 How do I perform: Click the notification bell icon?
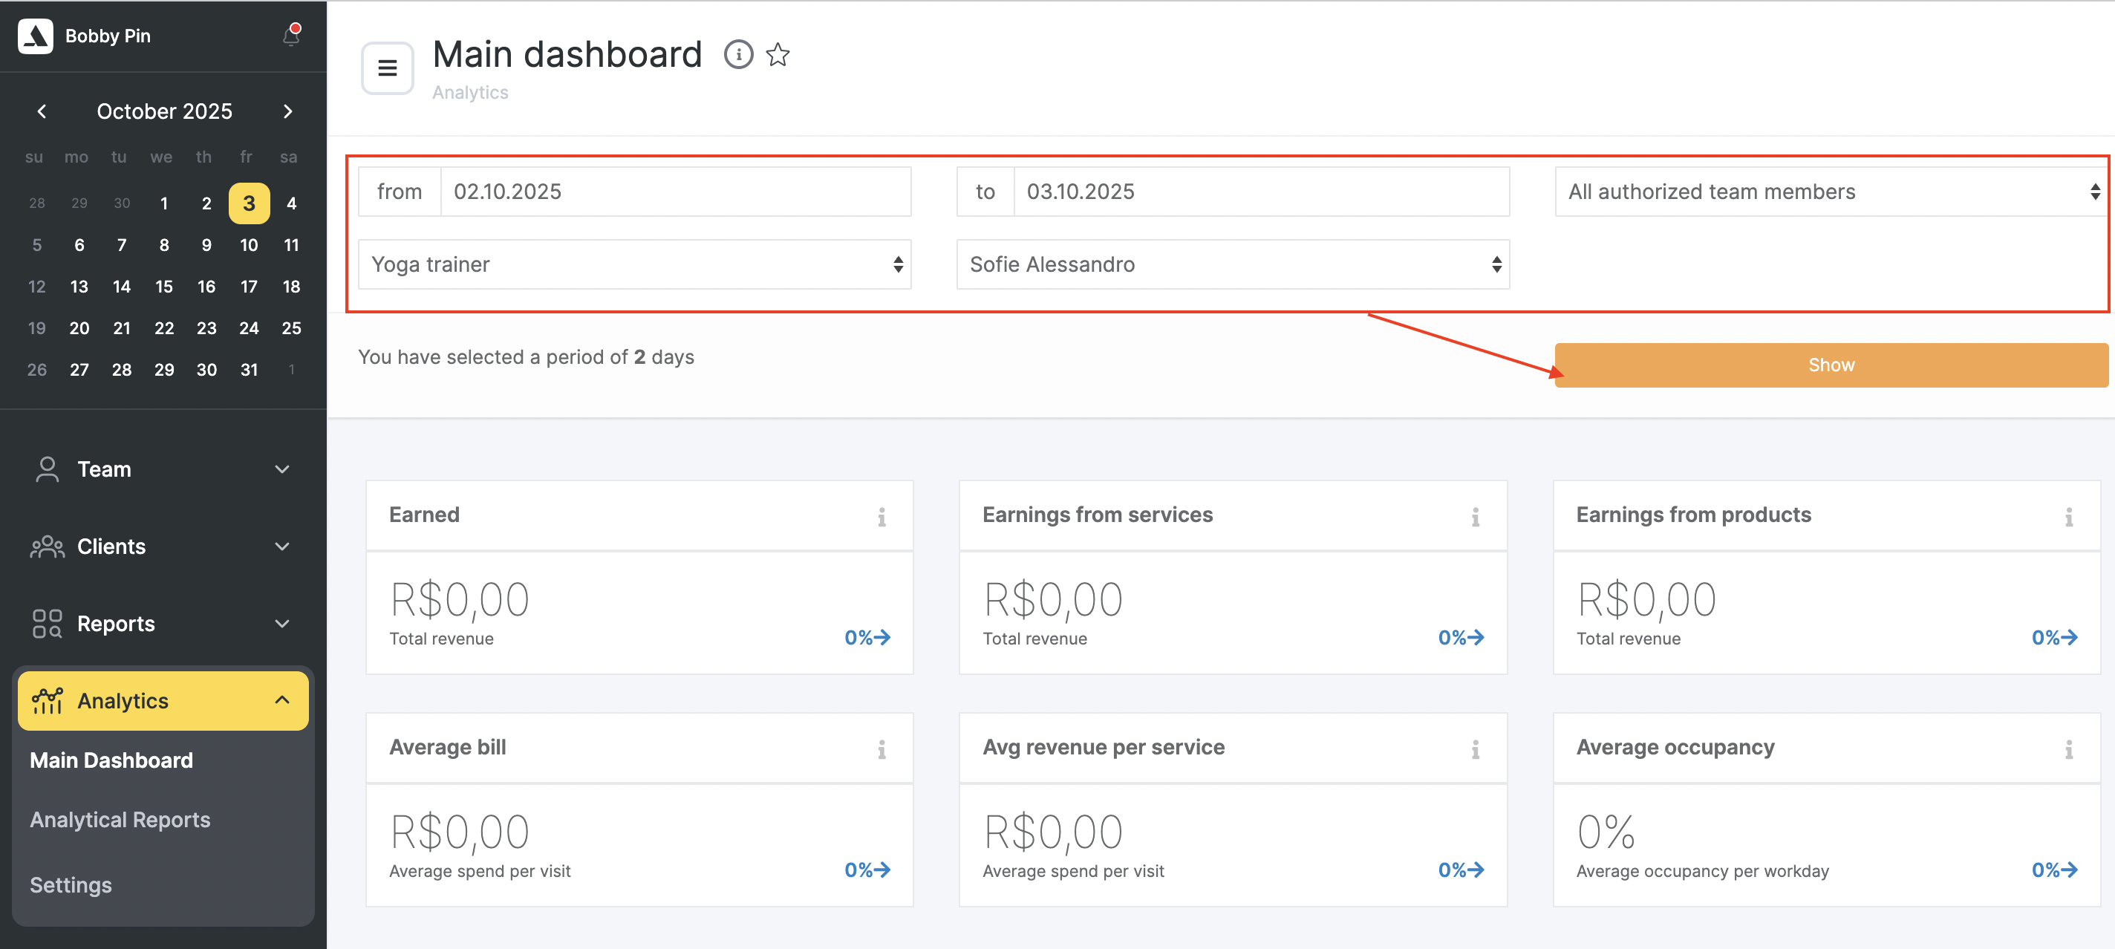[x=291, y=36]
